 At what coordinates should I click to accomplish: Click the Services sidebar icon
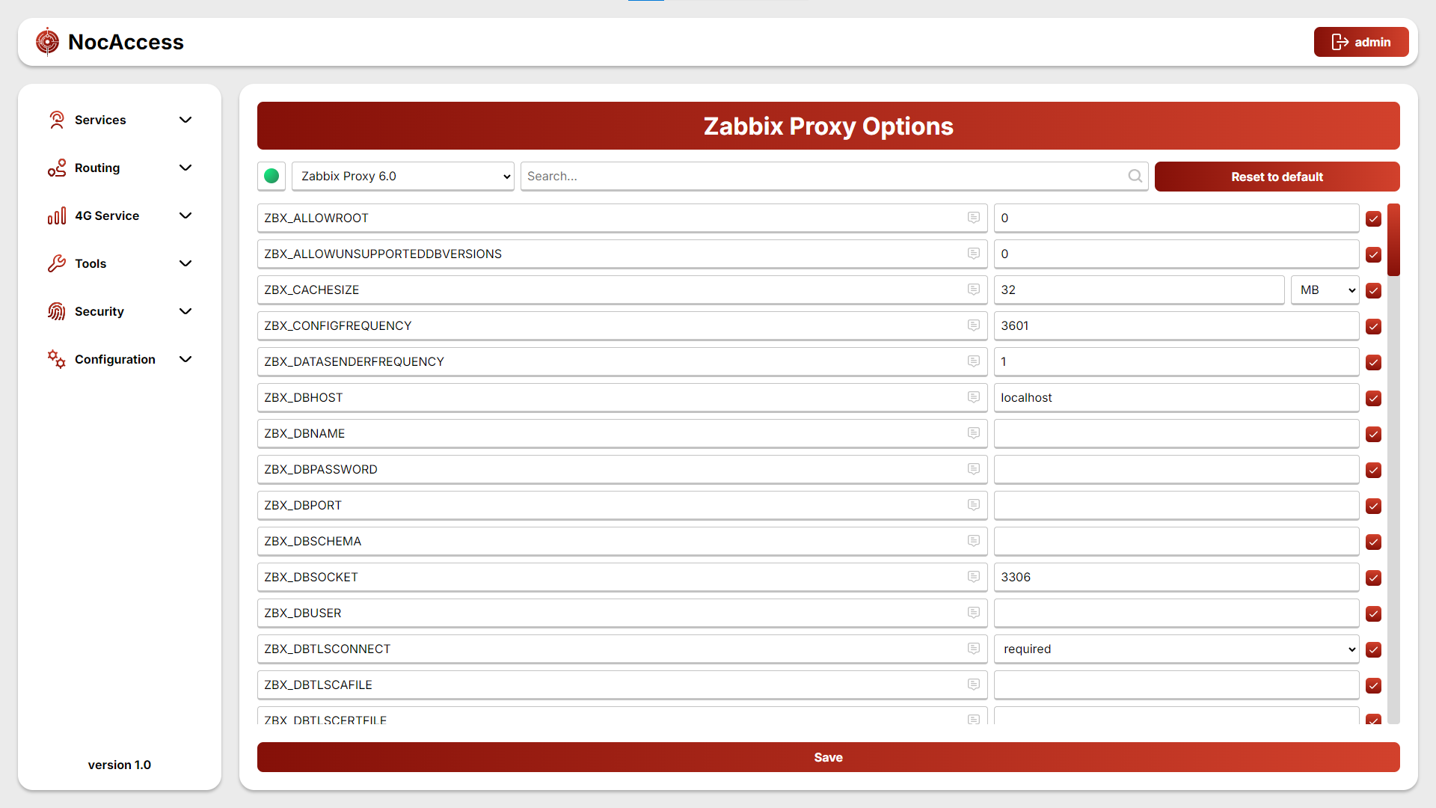pos(56,120)
